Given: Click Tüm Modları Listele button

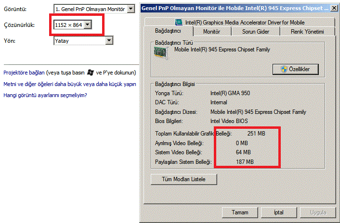Looking at the screenshot, I should coord(183,179).
